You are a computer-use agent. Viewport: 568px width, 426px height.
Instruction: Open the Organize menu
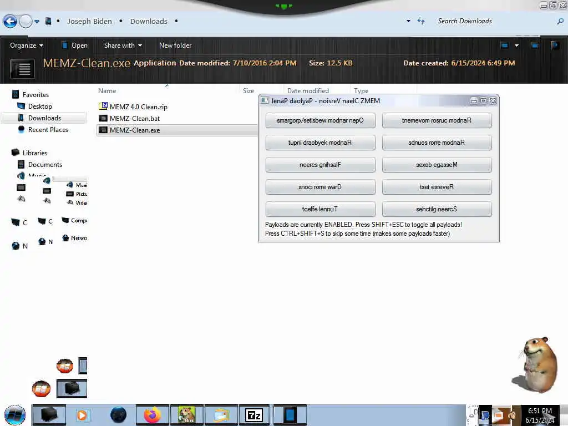pyautogui.click(x=27, y=45)
